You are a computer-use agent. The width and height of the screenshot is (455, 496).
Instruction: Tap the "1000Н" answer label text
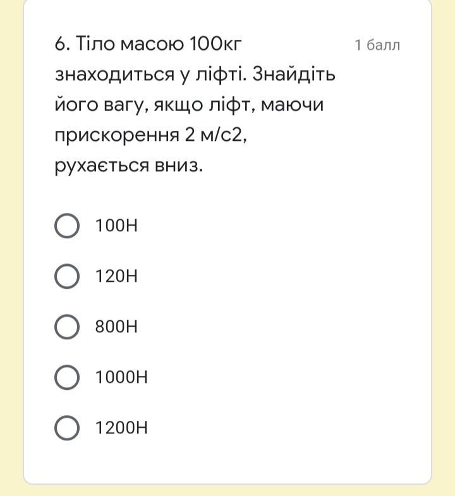[121, 377]
